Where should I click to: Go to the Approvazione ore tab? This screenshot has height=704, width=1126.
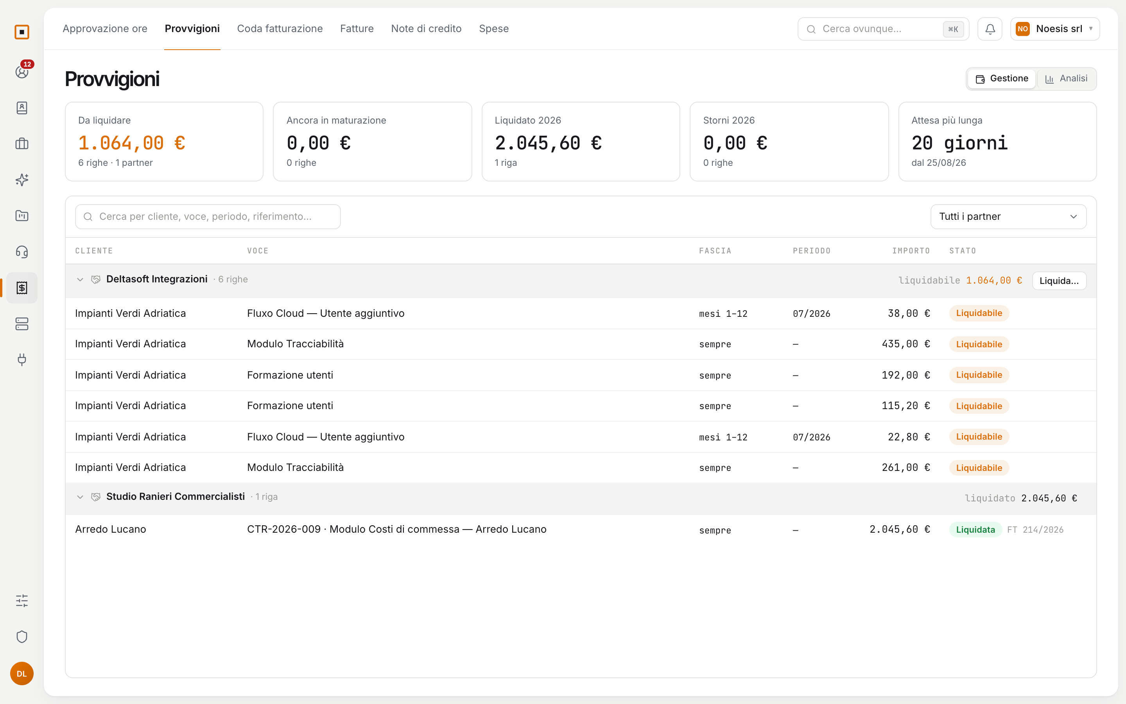coord(105,29)
